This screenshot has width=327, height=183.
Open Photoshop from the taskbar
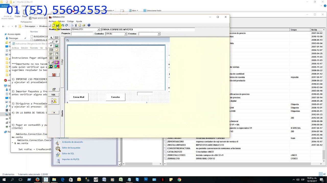(x=146, y=180)
